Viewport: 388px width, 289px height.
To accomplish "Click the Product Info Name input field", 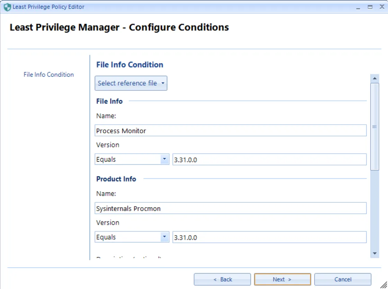I will coord(231,208).
